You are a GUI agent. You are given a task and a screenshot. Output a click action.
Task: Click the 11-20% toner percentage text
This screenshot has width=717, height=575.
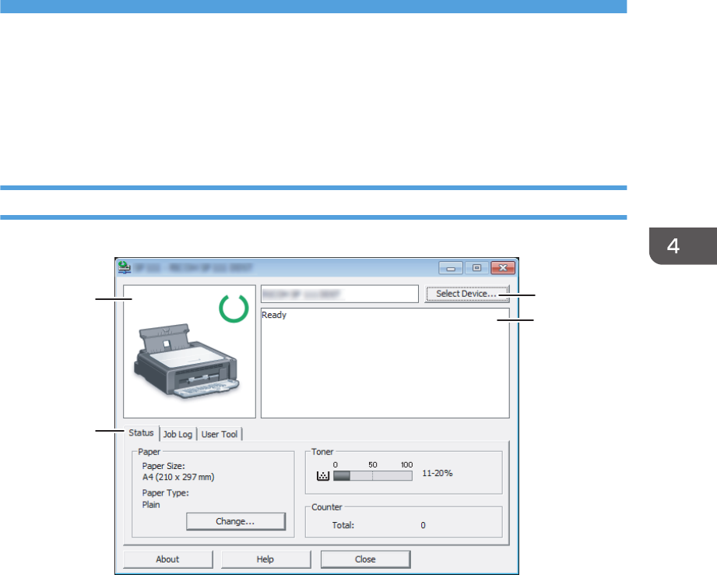pos(438,473)
